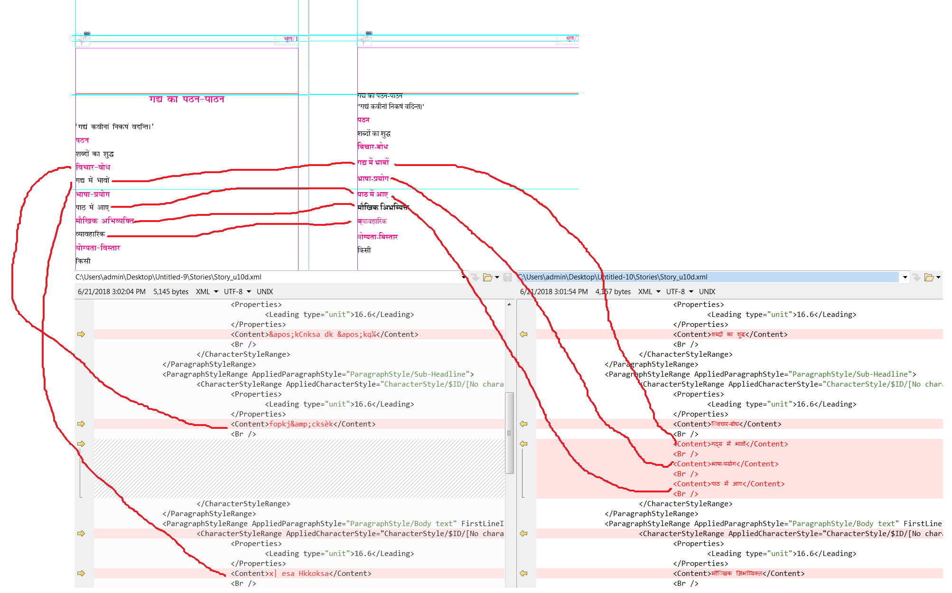Click left XML line Content fopkj&amp;cksèk

point(303,424)
